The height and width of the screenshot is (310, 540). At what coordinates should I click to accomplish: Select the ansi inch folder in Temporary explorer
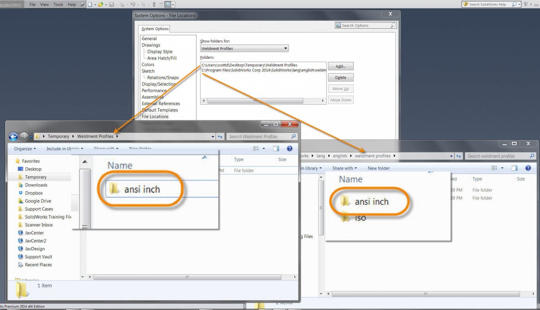coord(135,189)
